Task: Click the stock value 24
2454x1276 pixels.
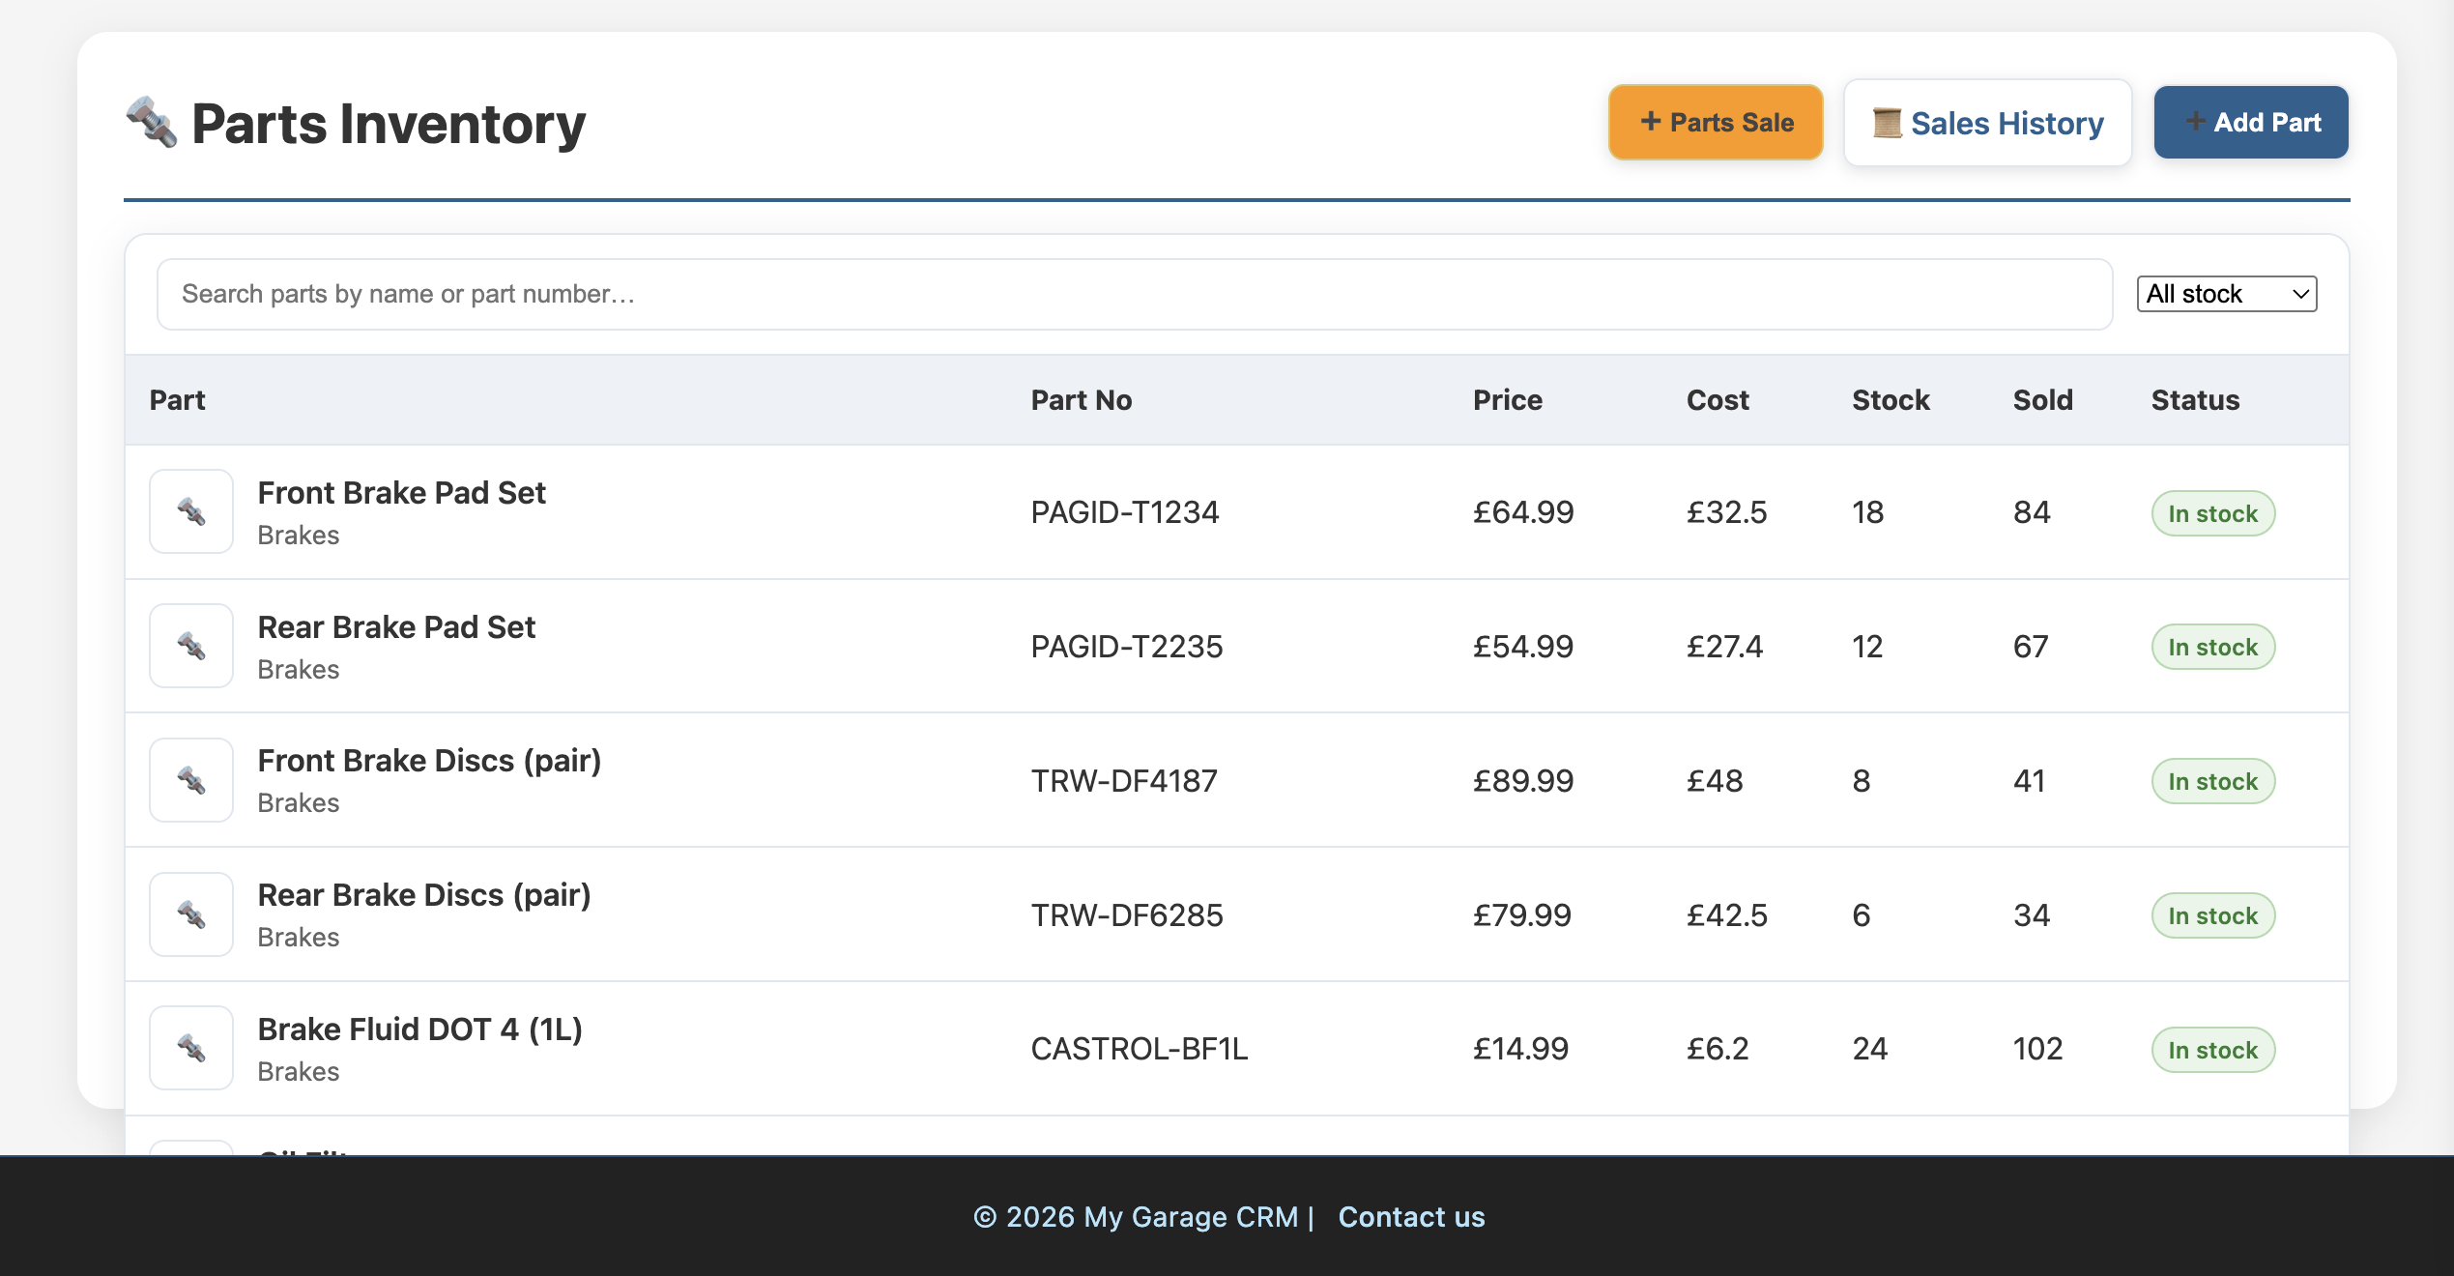Action: (1869, 1049)
